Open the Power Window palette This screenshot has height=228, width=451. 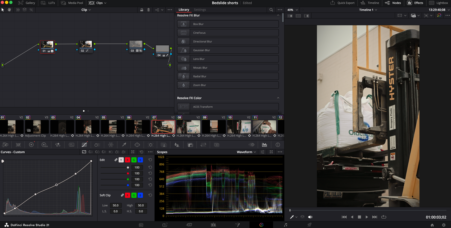coord(137,145)
